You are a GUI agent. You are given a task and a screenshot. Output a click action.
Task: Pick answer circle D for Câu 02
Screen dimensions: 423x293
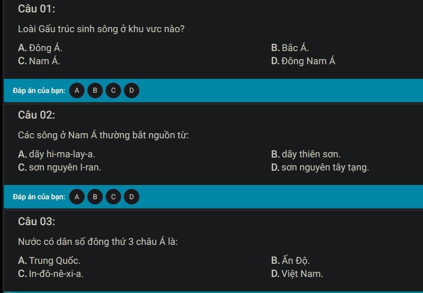pyautogui.click(x=132, y=197)
